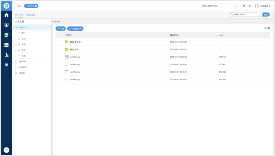Switch to grid view layout
The height and width of the screenshot is (156, 275).
[x=269, y=28]
